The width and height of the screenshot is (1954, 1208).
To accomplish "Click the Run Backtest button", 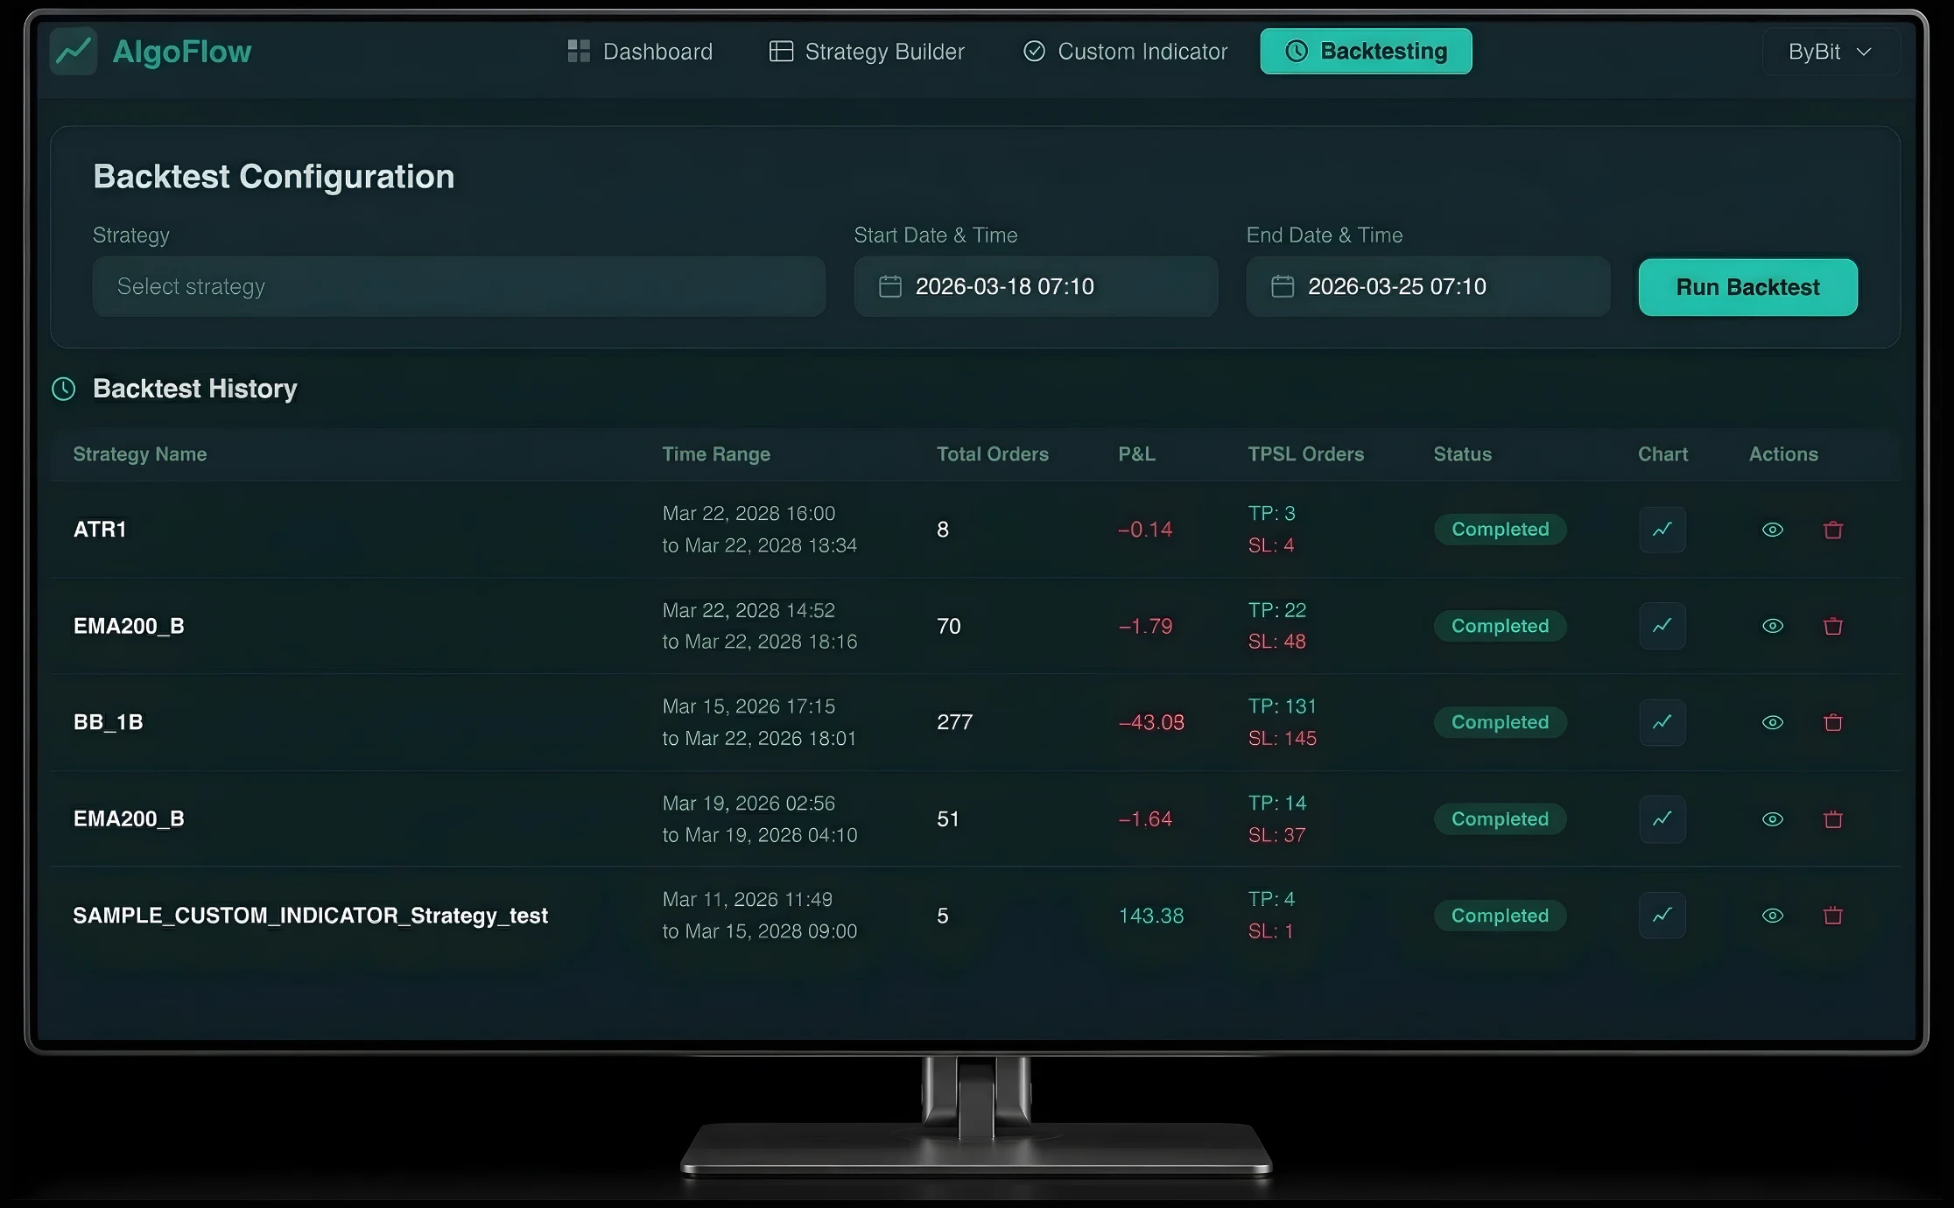I will 1747,287.
